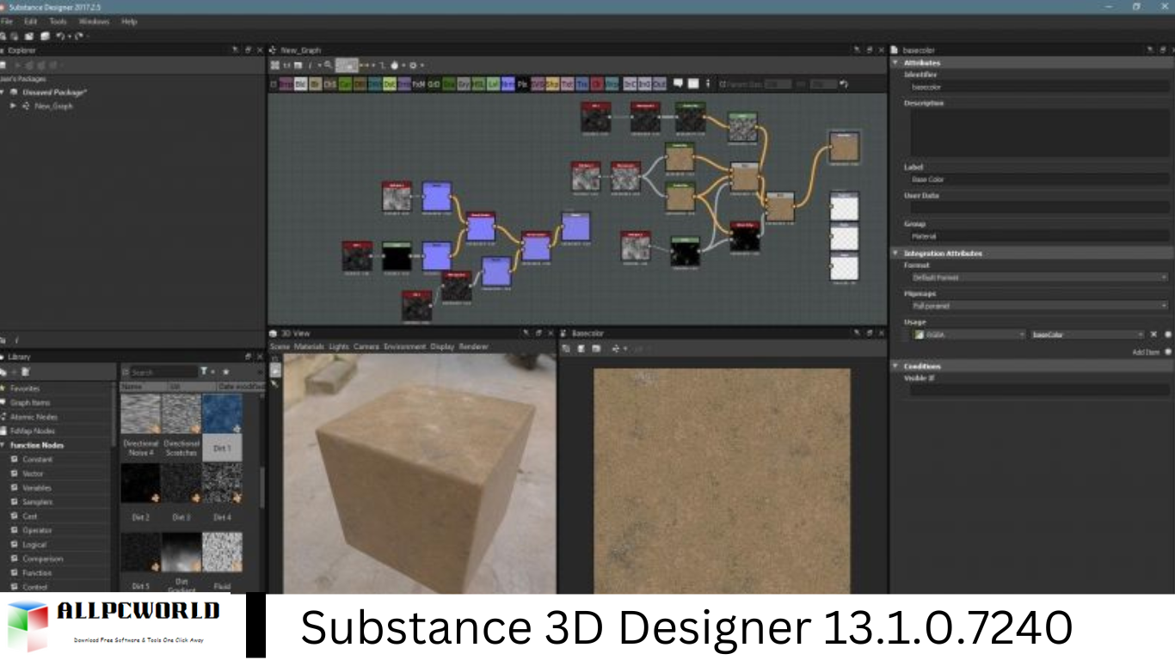Remove the usage entry with the X icon
1175x660 pixels.
[x=1154, y=334]
